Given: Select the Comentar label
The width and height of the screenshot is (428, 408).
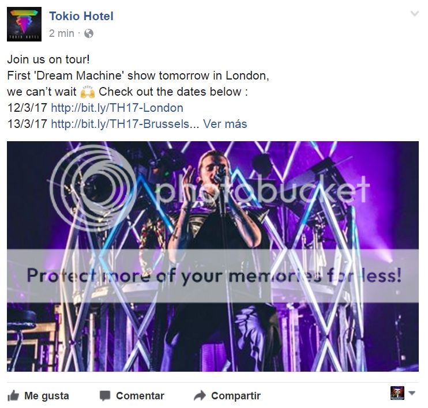Looking at the screenshot, I should (x=140, y=396).
